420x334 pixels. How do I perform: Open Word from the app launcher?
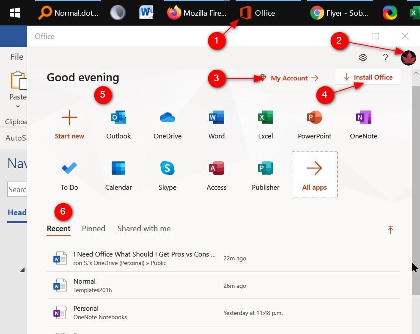coord(216,125)
